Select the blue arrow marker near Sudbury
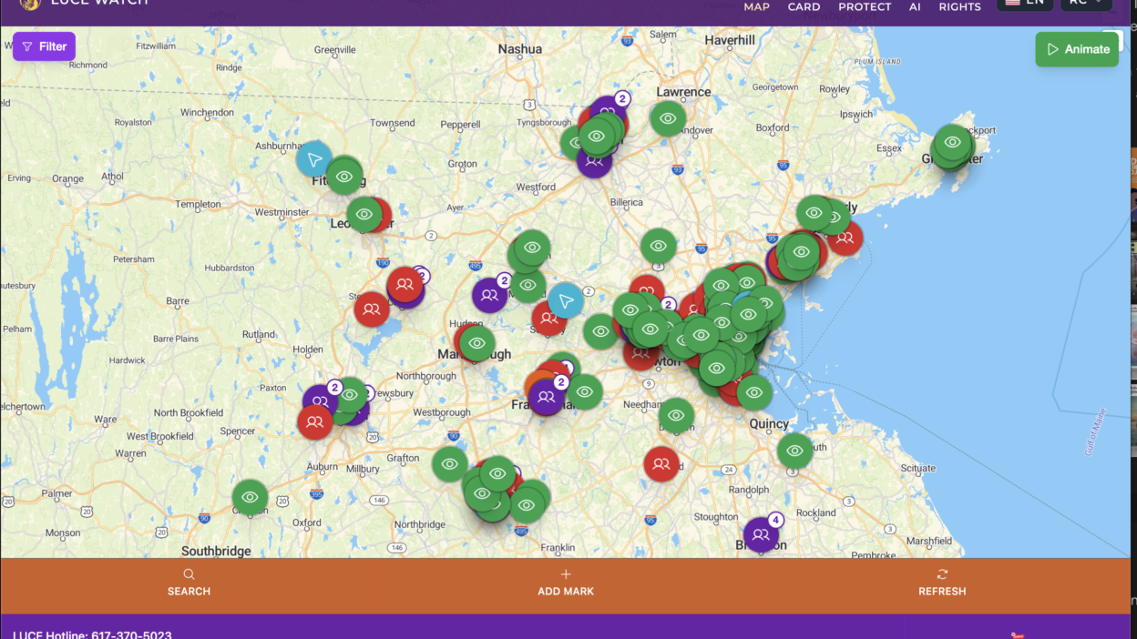The image size is (1137, 639). [566, 300]
